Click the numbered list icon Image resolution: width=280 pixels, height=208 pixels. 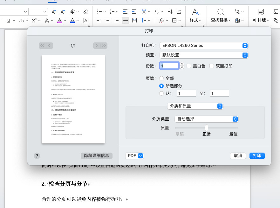[x=112, y=12]
